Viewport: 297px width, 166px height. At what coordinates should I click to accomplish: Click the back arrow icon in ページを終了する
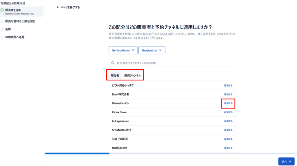tap(58, 7)
